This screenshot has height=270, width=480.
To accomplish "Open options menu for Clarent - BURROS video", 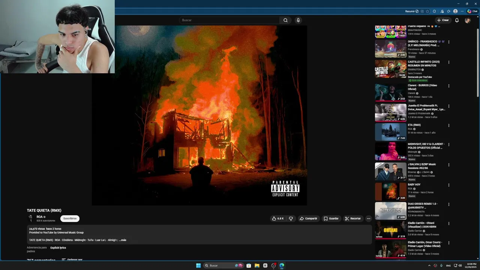I will pos(448,86).
